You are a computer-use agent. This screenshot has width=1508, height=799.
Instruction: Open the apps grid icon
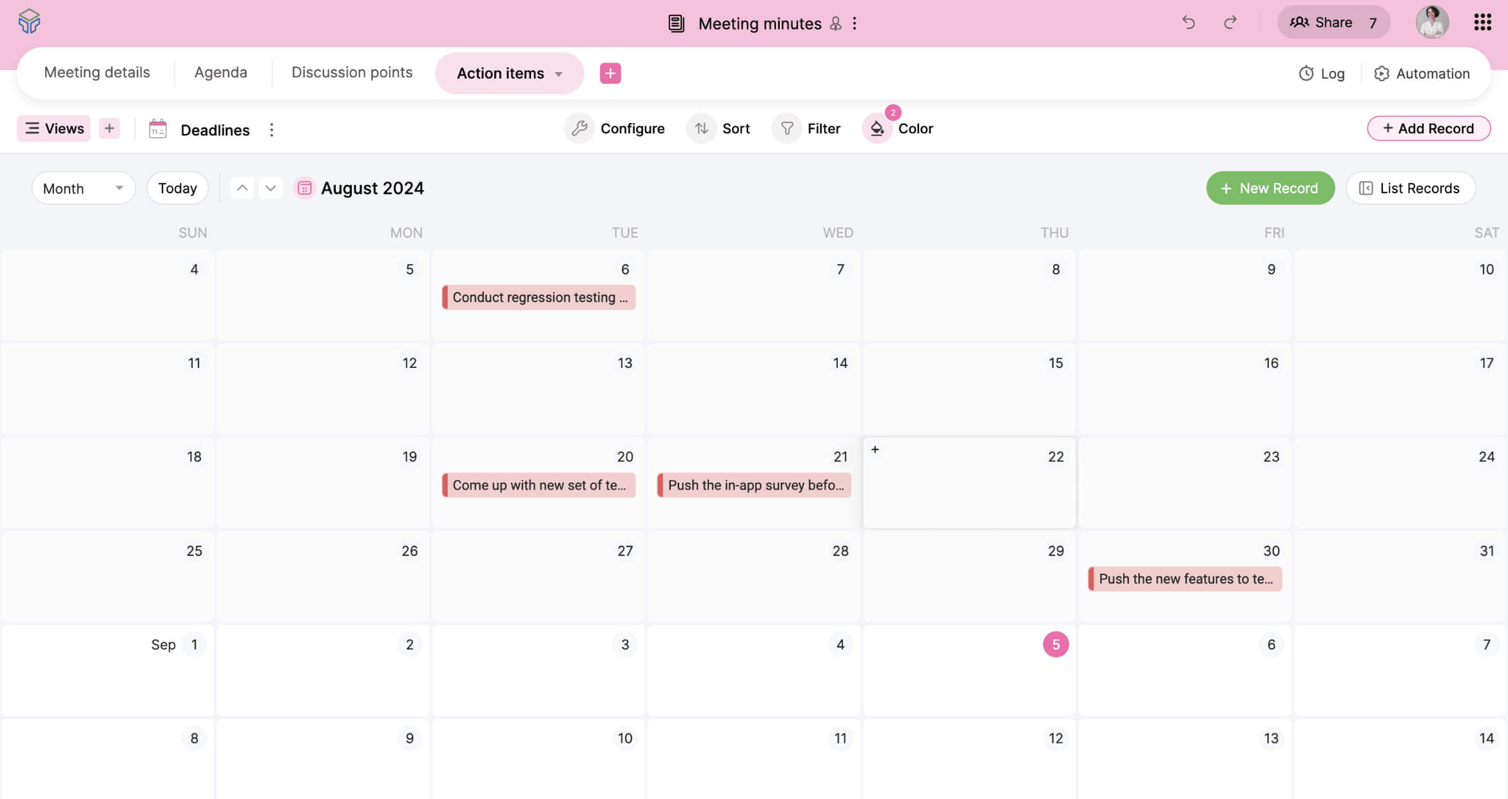(x=1482, y=23)
